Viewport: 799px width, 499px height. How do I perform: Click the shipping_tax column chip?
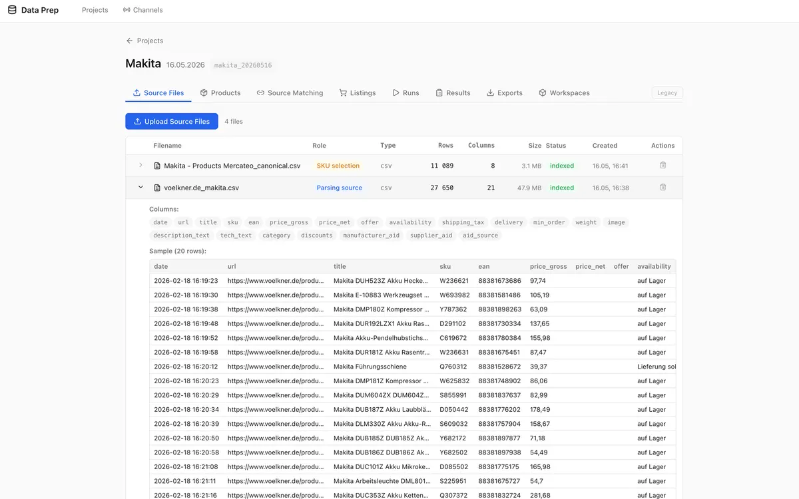point(463,222)
